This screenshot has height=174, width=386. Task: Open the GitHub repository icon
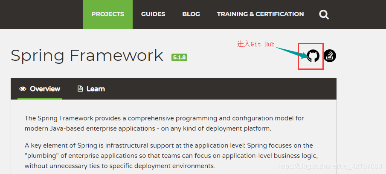click(313, 56)
